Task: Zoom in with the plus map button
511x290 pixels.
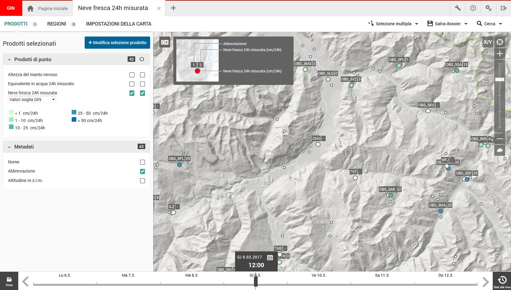Action: coord(500,54)
